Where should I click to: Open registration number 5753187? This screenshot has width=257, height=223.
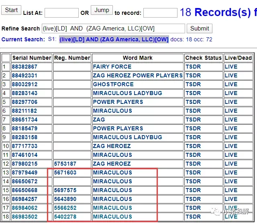65,164
